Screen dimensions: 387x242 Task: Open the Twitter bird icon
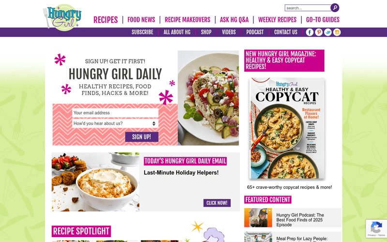(x=328, y=32)
